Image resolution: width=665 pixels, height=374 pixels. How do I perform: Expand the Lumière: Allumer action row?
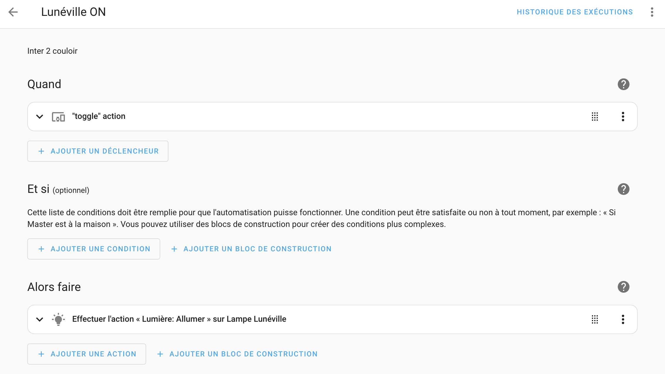point(40,319)
